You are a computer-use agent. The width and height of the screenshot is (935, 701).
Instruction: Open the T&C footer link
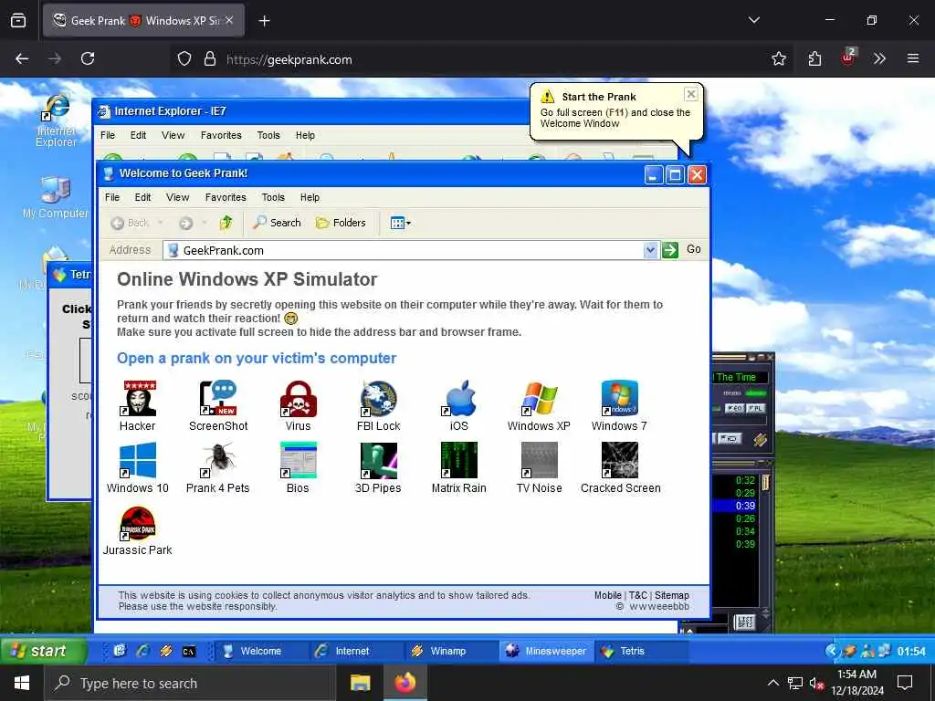[637, 595]
